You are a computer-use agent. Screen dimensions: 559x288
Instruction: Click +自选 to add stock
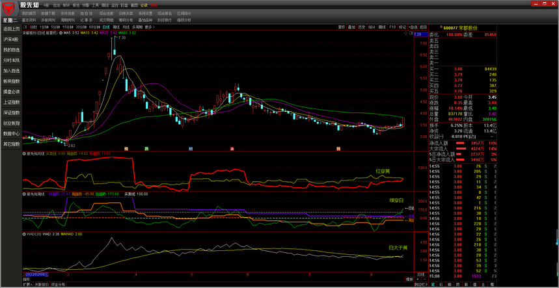tap(413, 27)
